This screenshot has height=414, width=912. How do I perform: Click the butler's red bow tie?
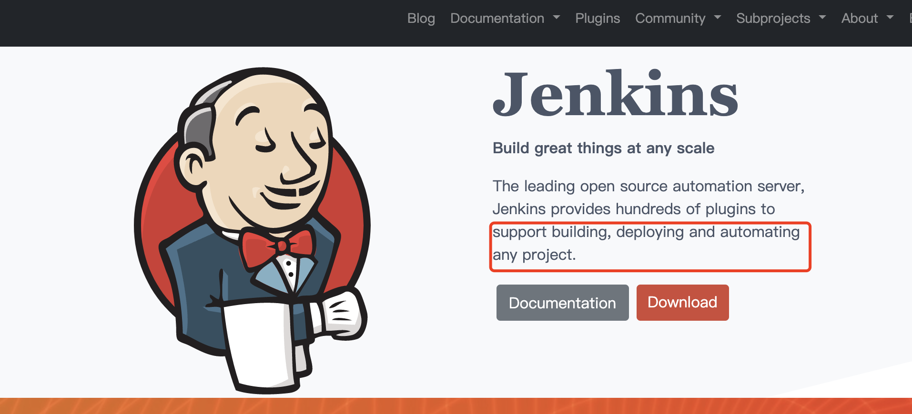[x=278, y=246]
